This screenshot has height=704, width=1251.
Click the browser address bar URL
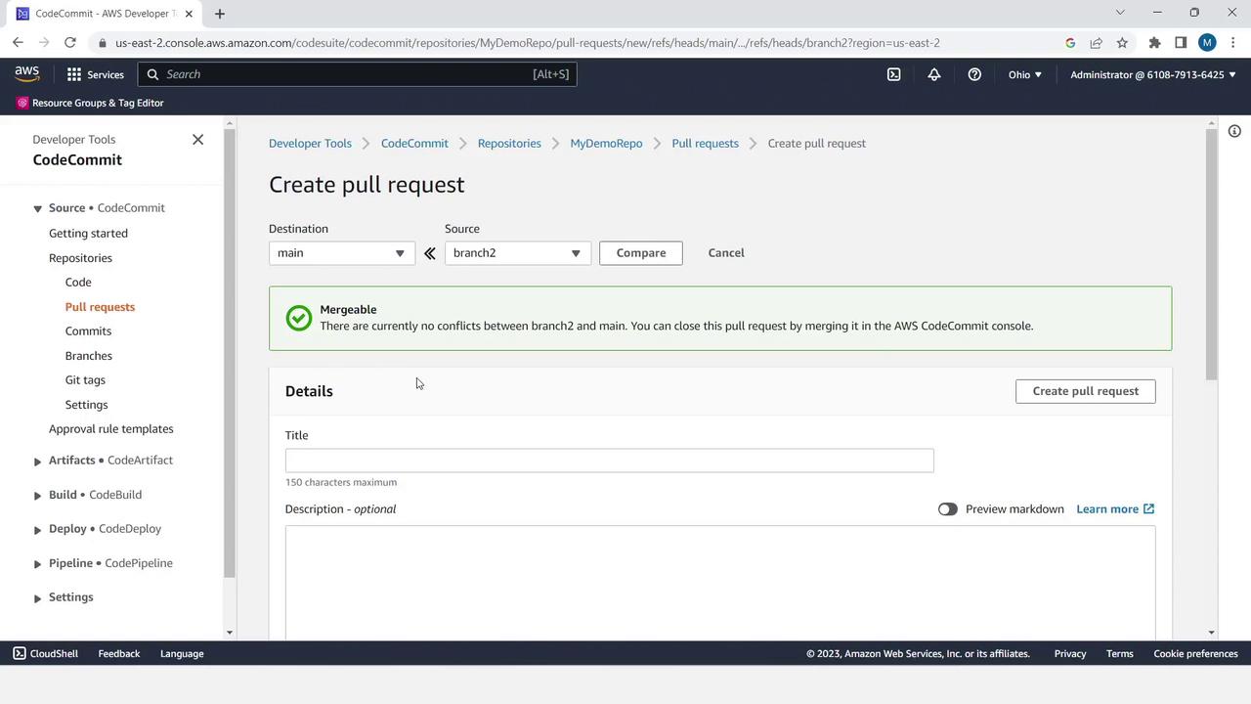[x=528, y=43]
